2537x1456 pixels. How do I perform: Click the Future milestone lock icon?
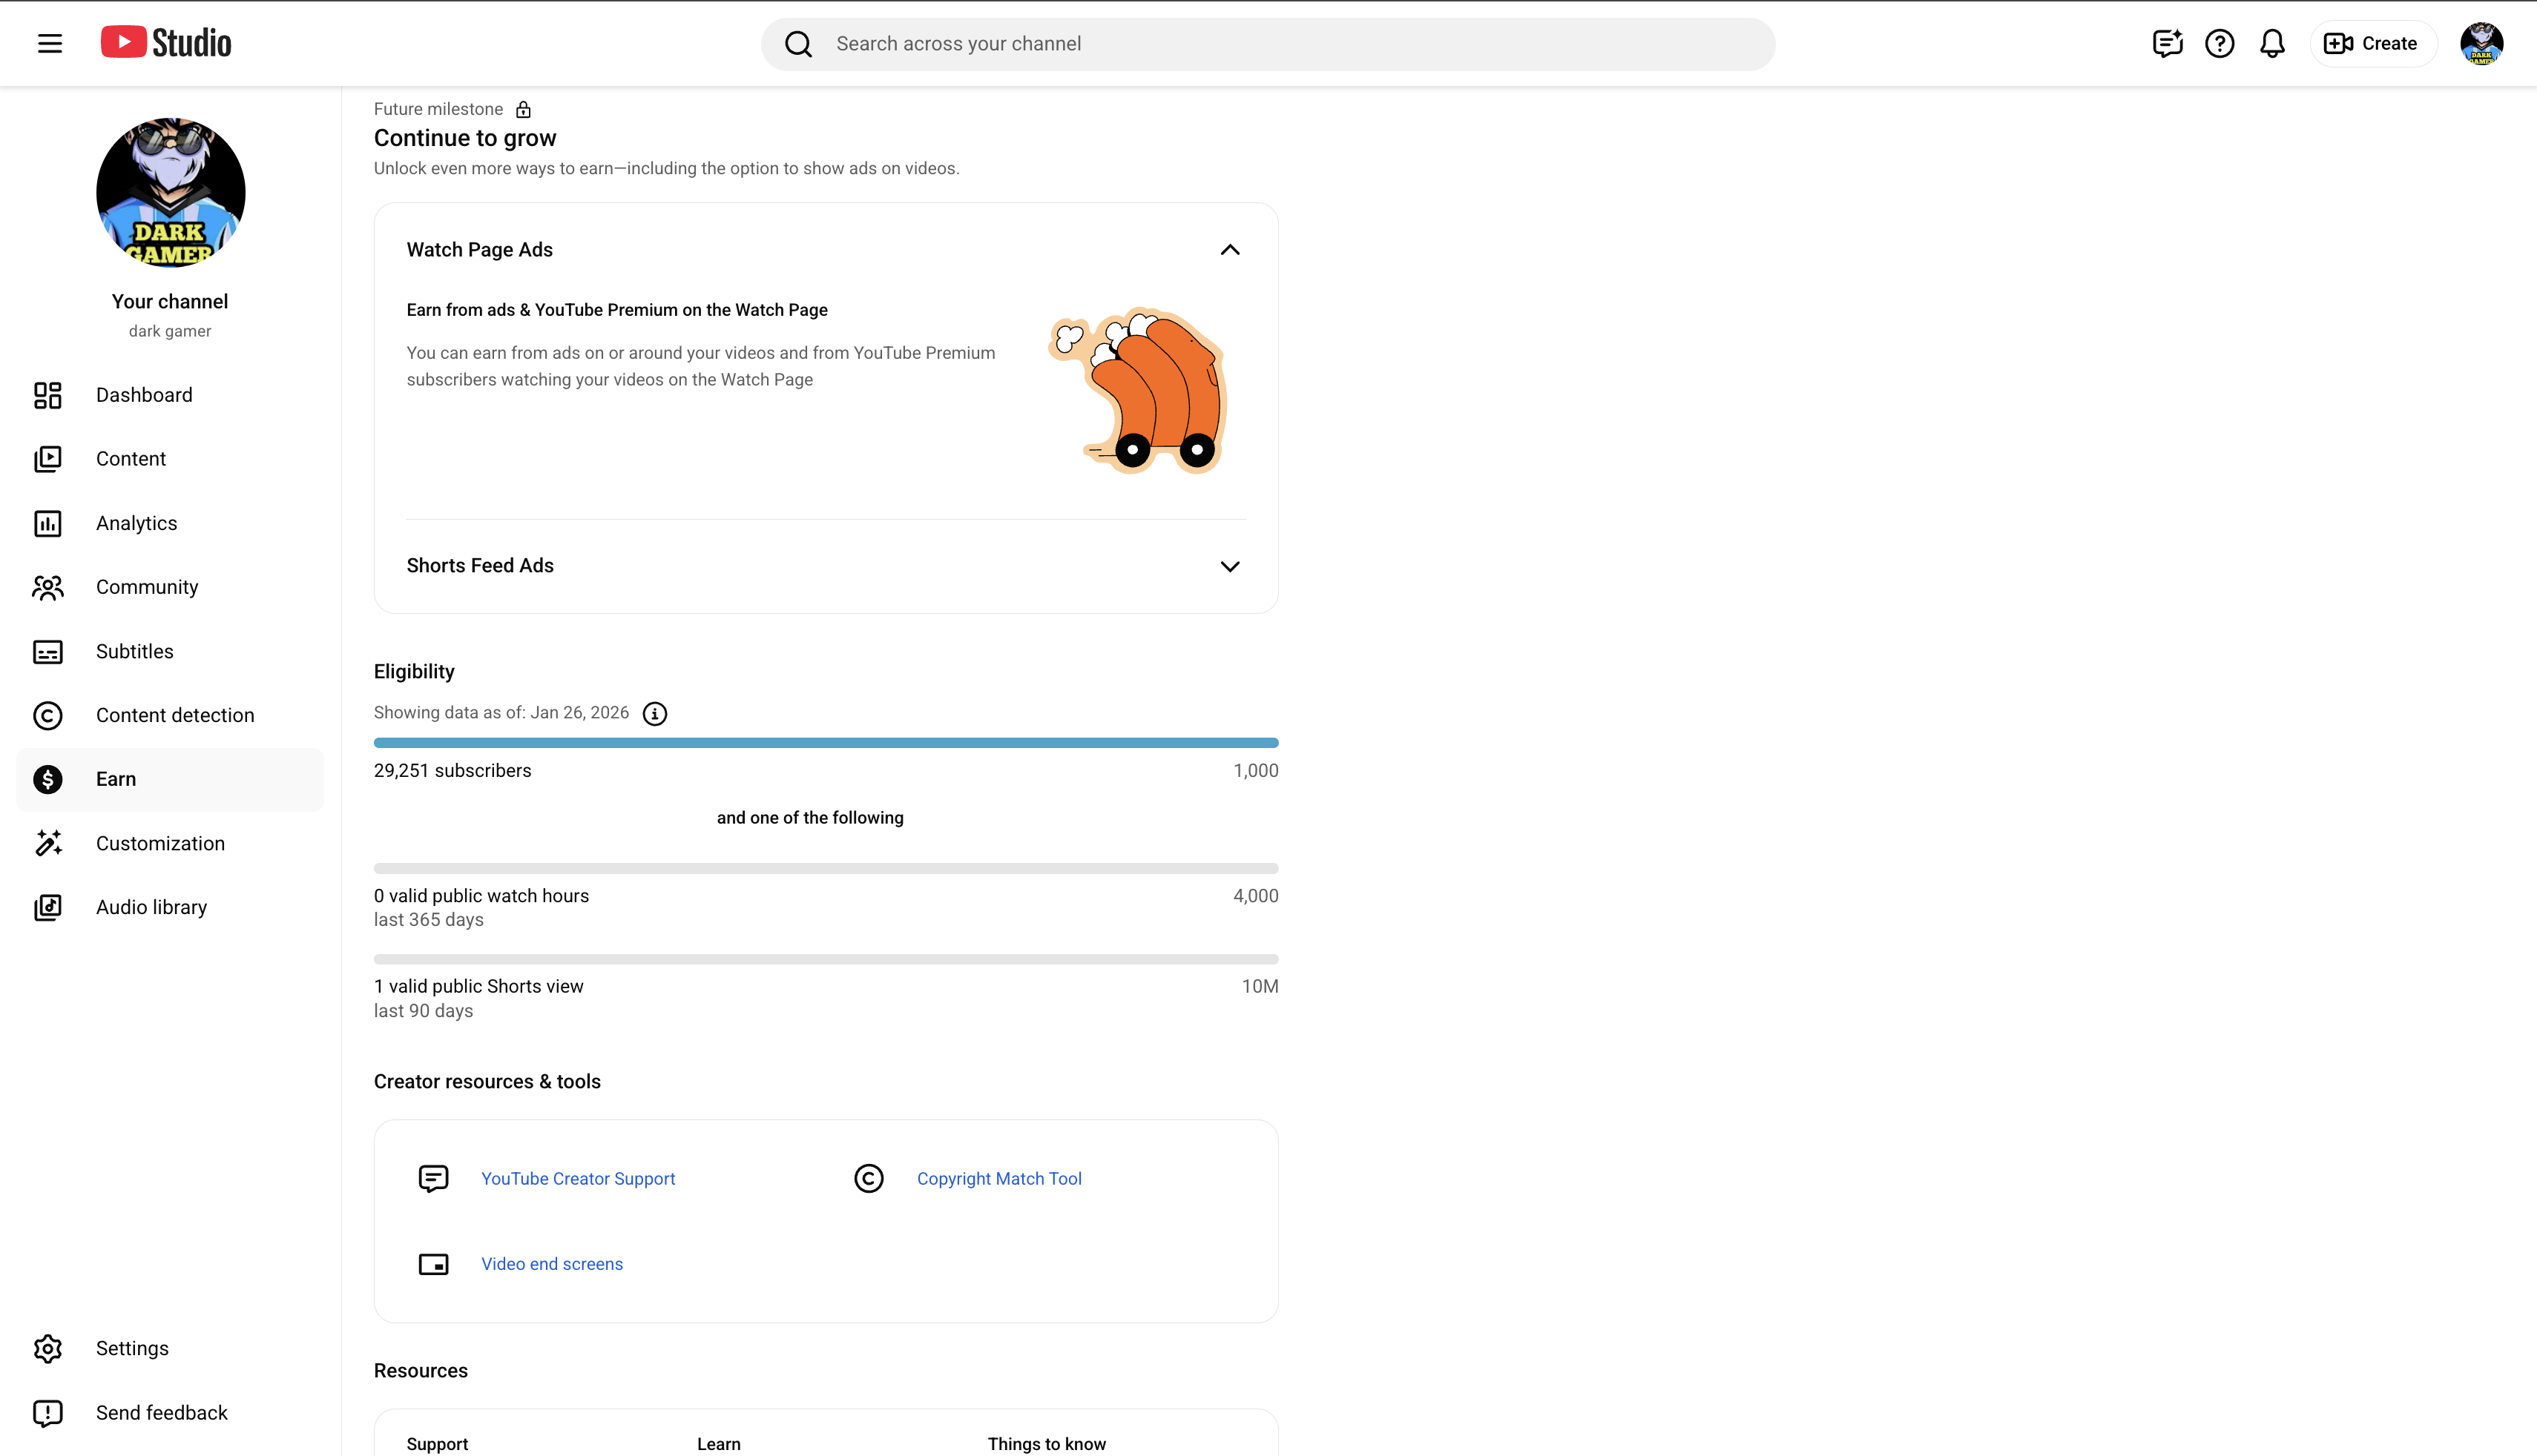tap(523, 109)
